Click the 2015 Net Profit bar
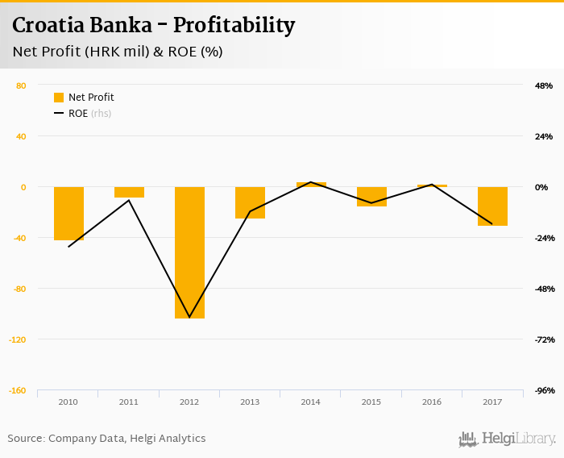564x458 pixels. (x=371, y=196)
